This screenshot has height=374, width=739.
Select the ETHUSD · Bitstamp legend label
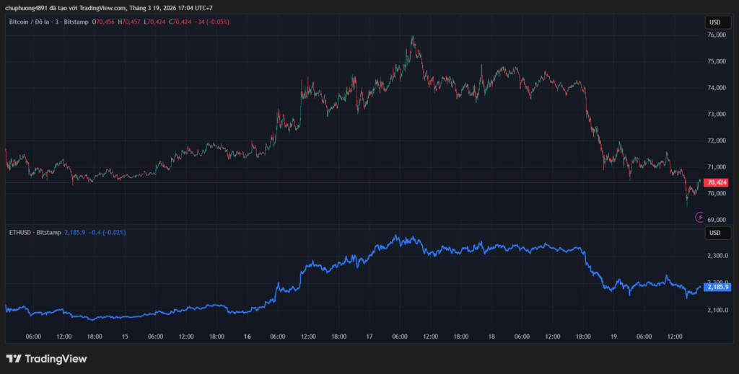coord(33,233)
